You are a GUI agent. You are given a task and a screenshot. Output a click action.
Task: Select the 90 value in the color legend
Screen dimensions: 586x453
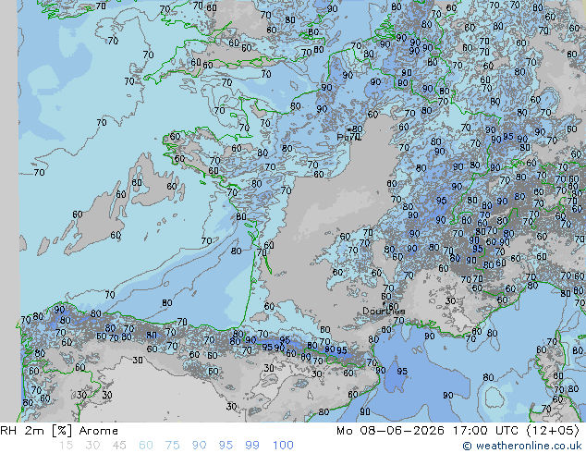click(199, 446)
